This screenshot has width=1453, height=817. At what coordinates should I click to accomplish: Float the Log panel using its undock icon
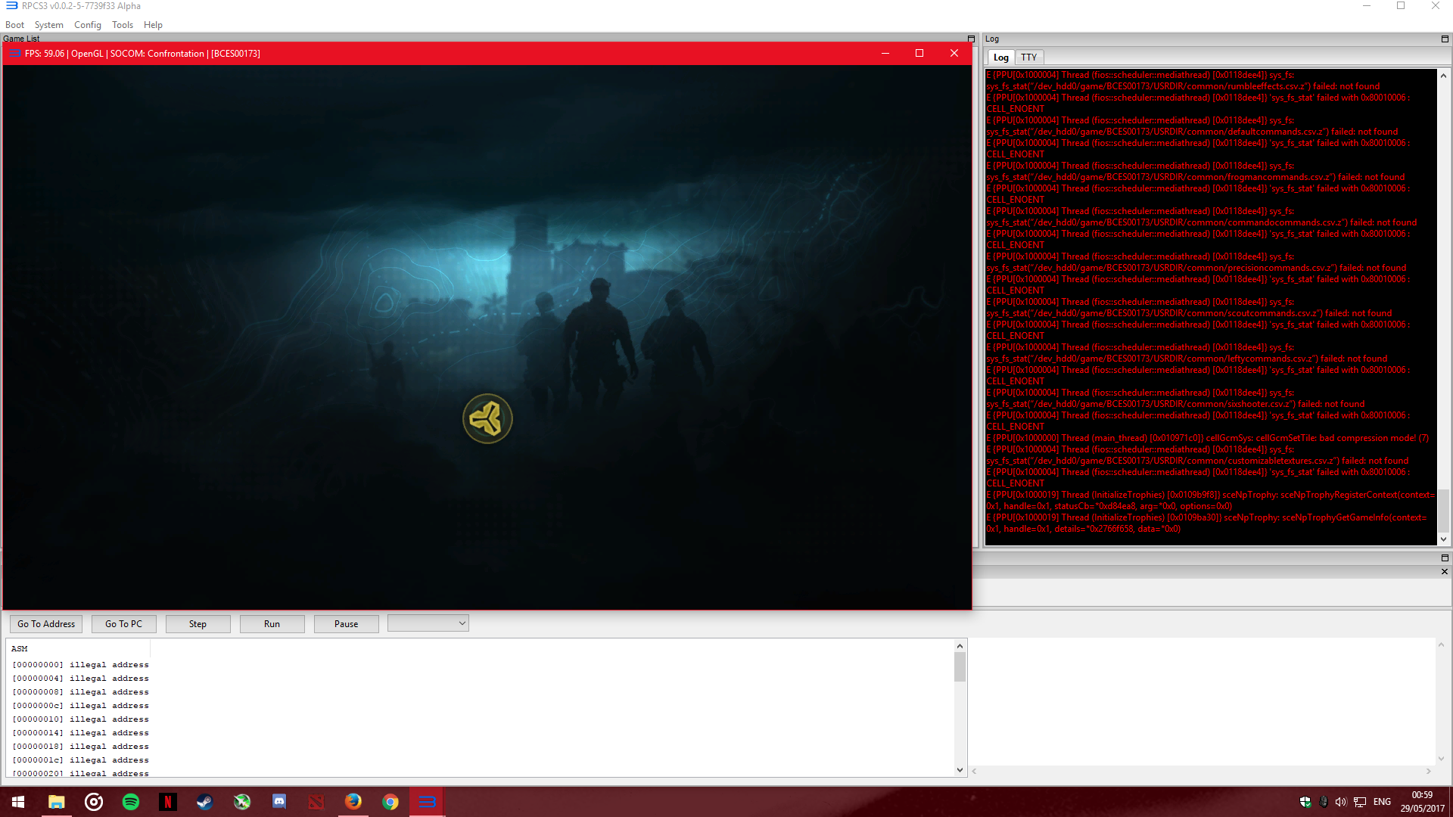[1444, 39]
